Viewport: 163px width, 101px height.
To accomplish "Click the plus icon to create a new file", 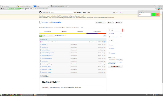I will (66, 36).
